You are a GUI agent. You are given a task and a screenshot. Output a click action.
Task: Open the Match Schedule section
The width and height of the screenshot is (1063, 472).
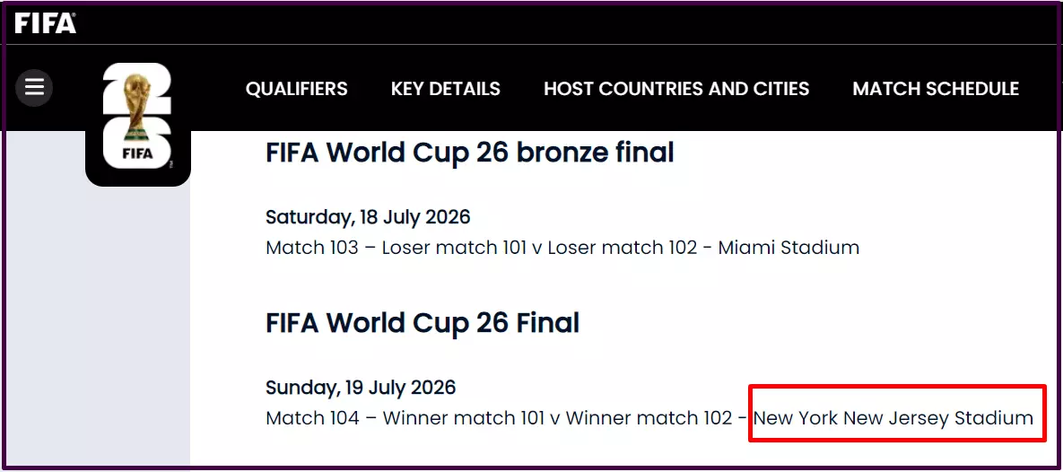[x=936, y=89]
